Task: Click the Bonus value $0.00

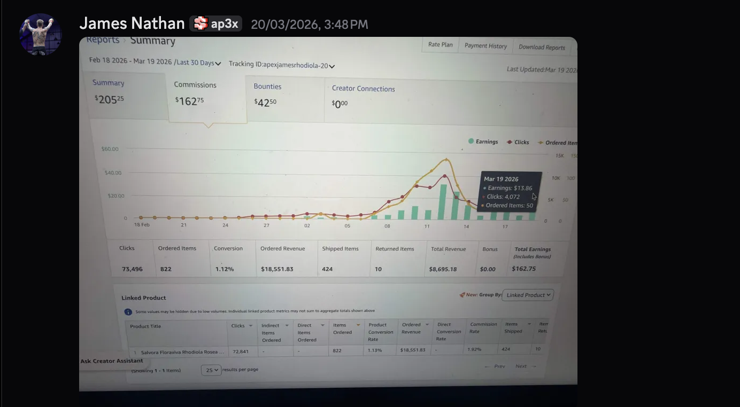Action: tap(488, 269)
